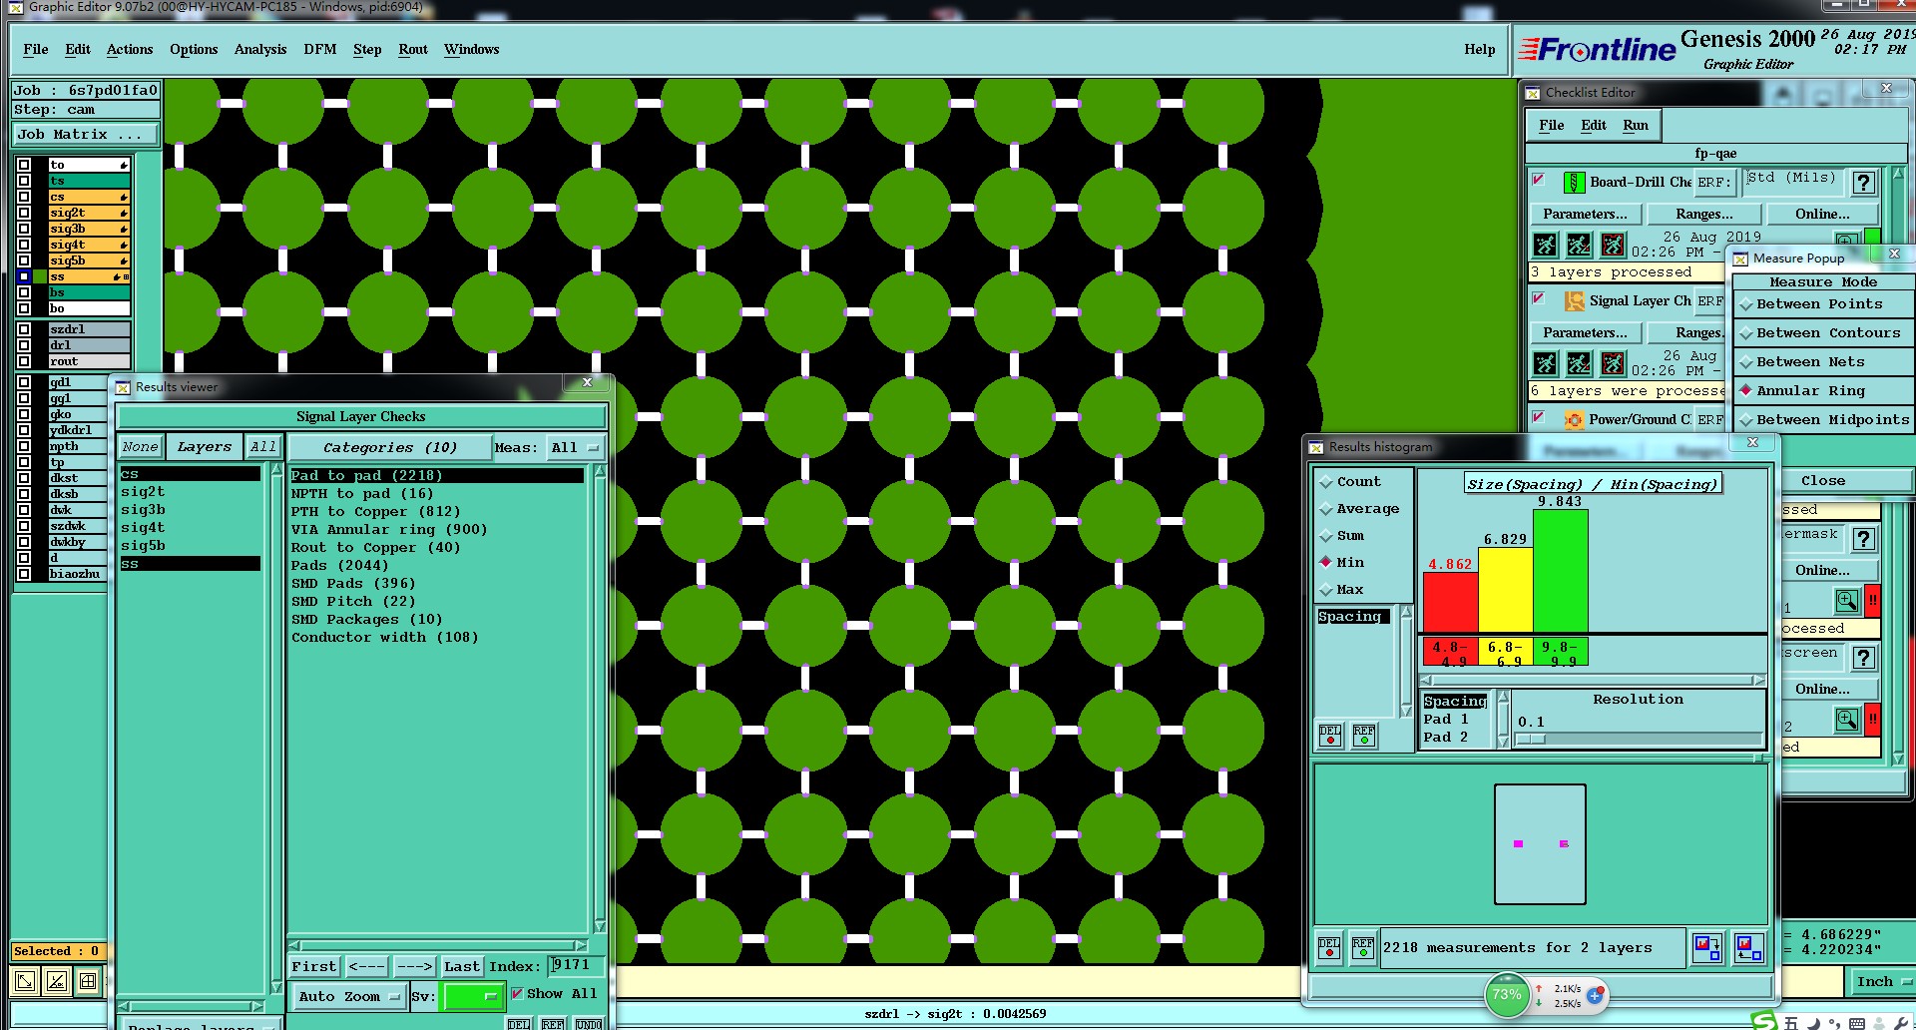
Task: Click the grid tool icon below Selected
Action: [88, 981]
